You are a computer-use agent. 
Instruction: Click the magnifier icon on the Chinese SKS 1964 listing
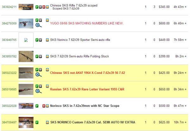(39, 75)
